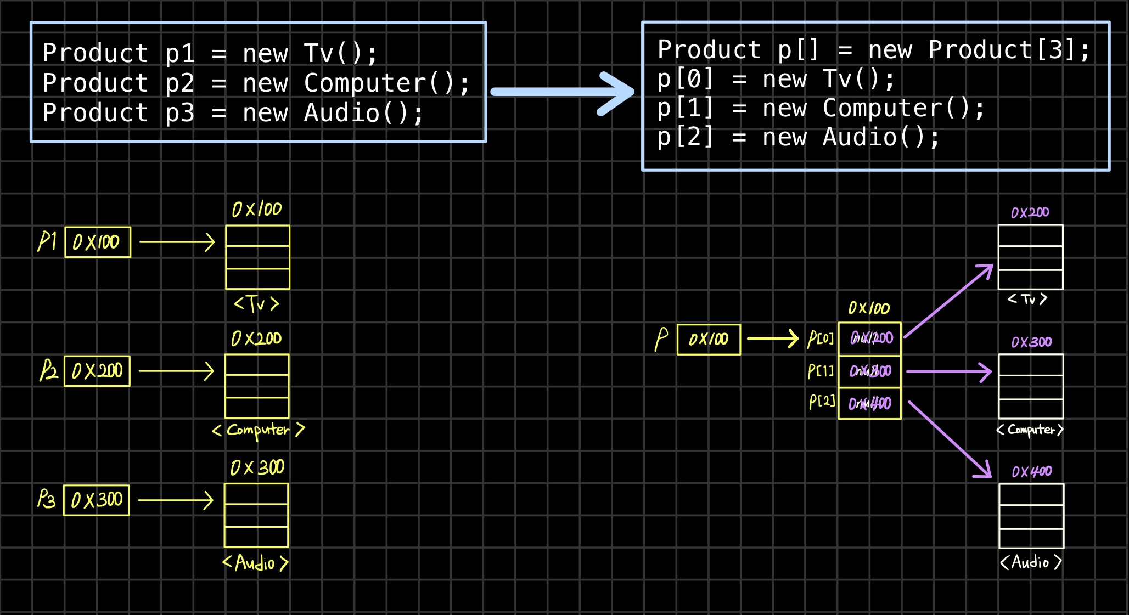Click the P[1] array cell
This screenshot has width=1129, height=615.
pyautogui.click(x=869, y=371)
